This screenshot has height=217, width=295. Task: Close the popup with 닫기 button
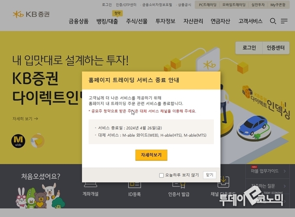(210, 175)
